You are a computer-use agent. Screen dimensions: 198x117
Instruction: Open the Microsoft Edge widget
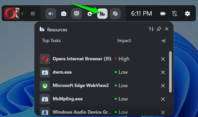coord(90,14)
